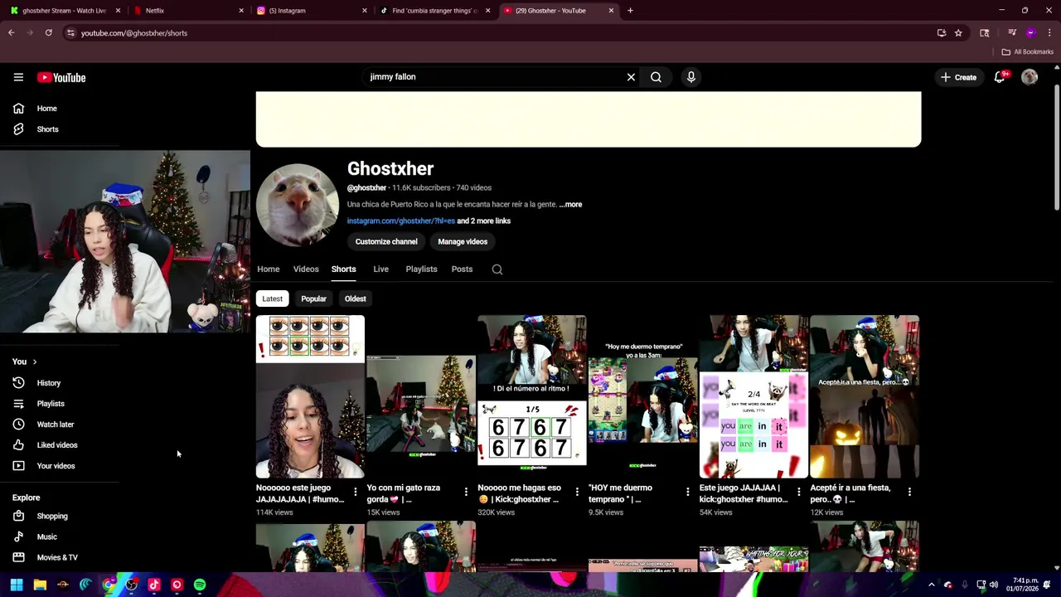Open 'Nooooo me hagas eso' short thumbnail
Viewport: 1061px width, 597px height.
(x=532, y=396)
